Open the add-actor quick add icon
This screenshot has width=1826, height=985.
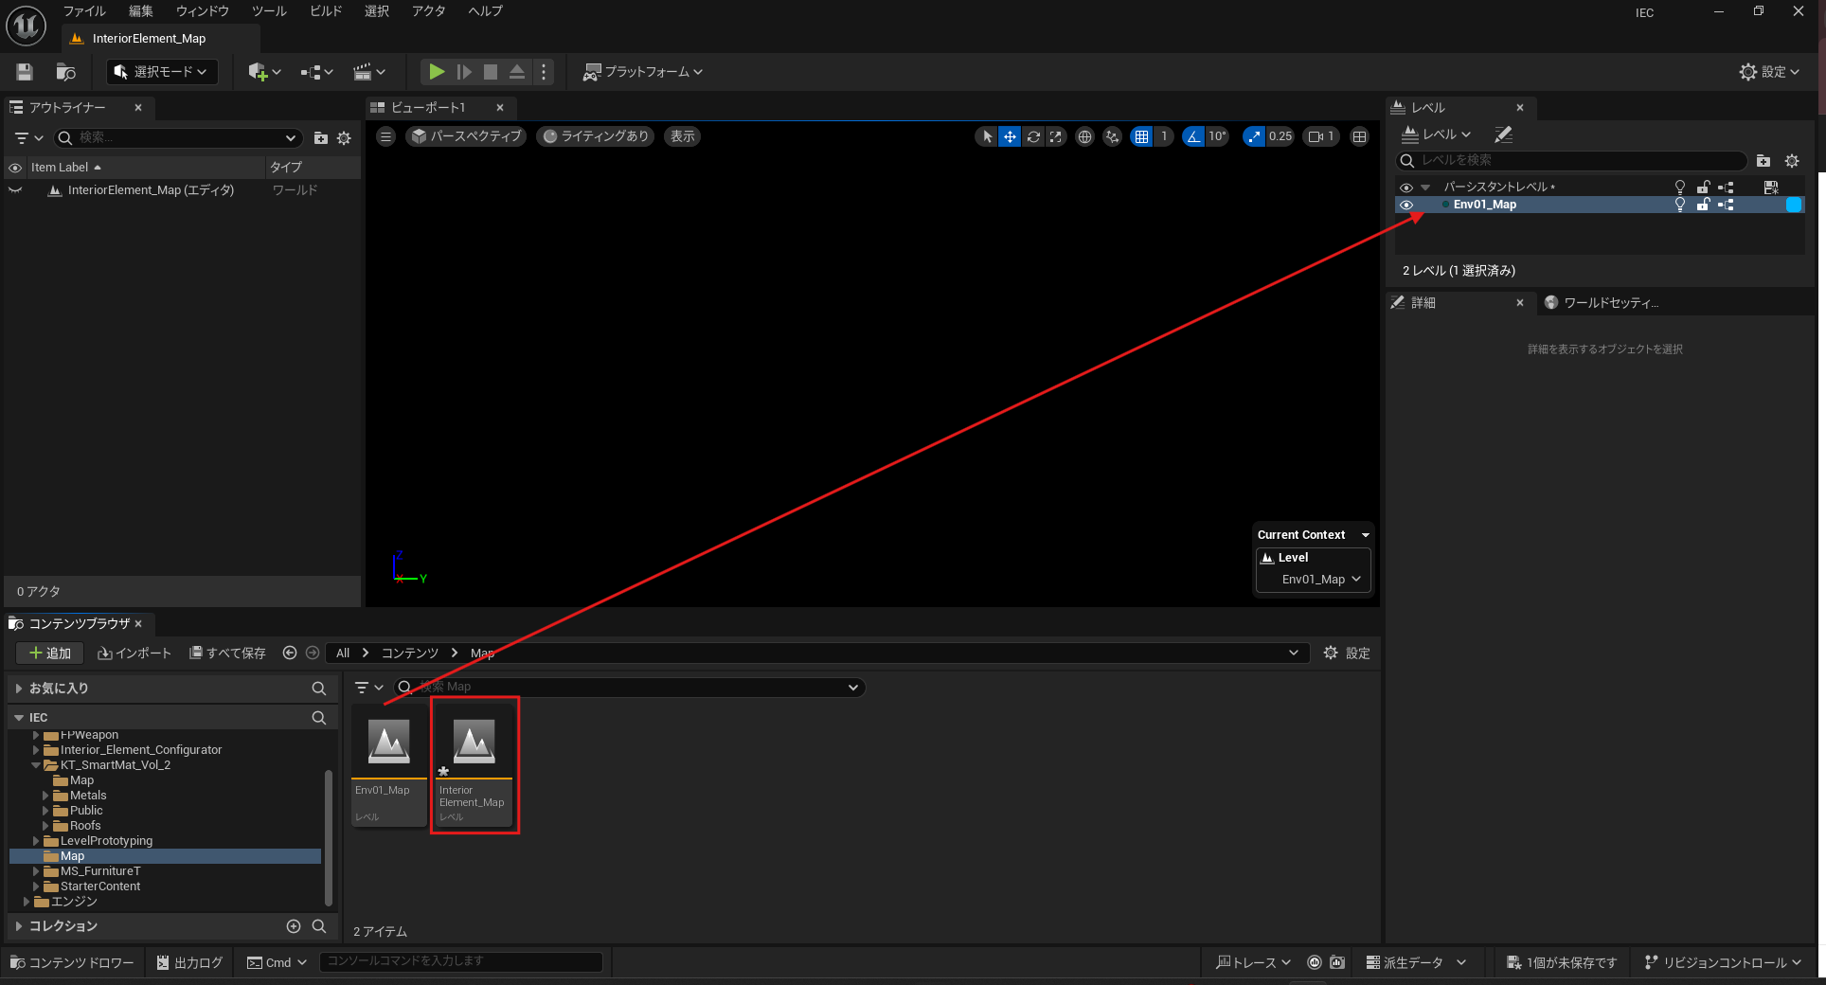263,72
